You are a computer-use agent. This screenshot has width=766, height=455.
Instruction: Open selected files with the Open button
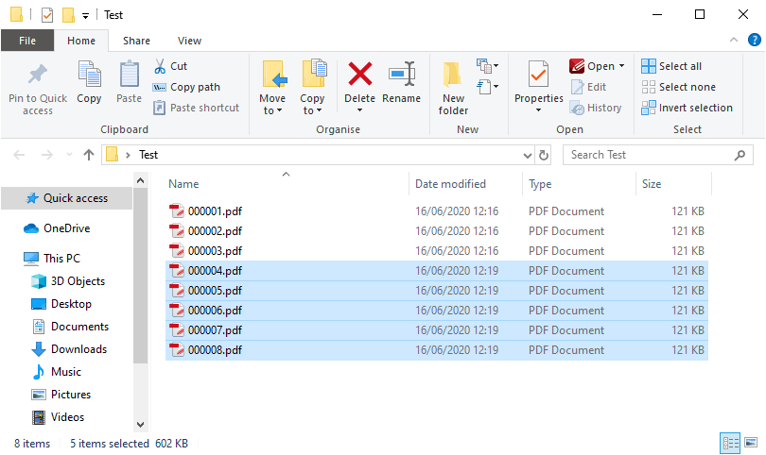(x=592, y=66)
